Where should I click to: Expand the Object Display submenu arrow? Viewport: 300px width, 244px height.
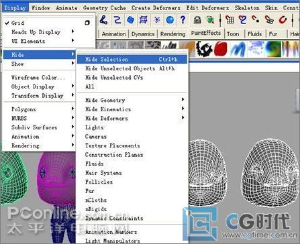[72, 86]
